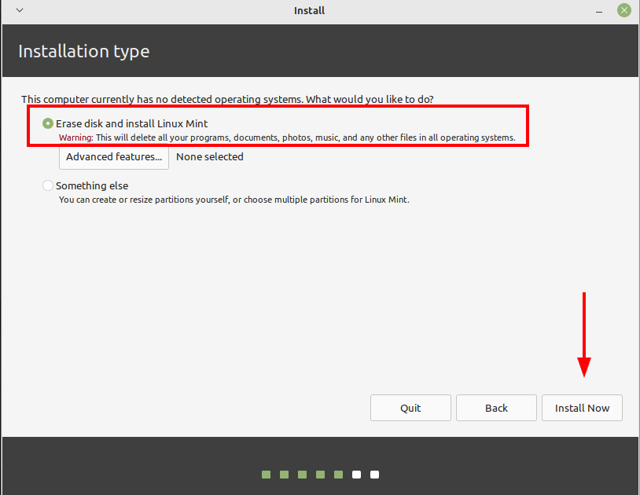The height and width of the screenshot is (495, 640).
Task: Click the no detected operating systems question
Action: tap(227, 100)
